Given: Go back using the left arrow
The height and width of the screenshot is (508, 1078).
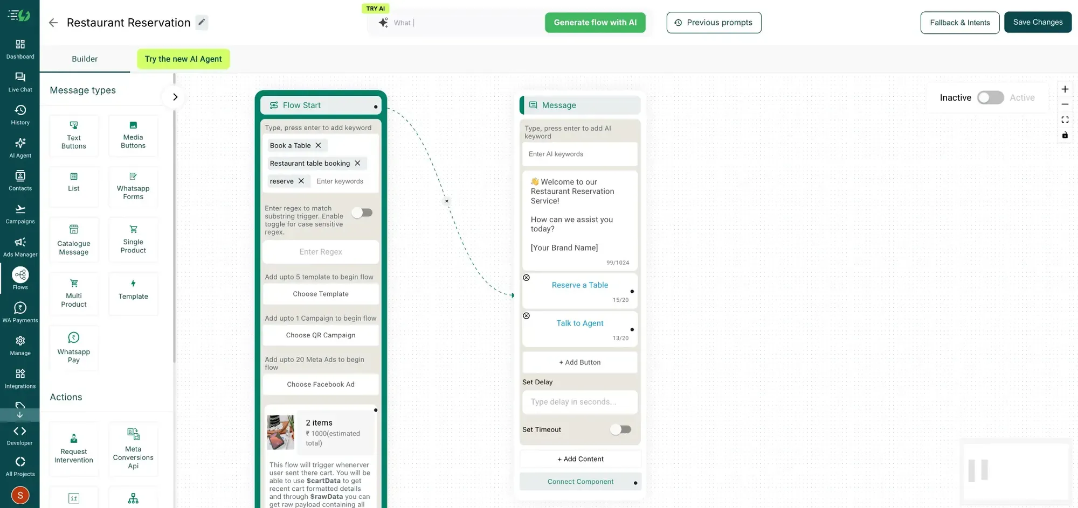Looking at the screenshot, I should 53,23.
